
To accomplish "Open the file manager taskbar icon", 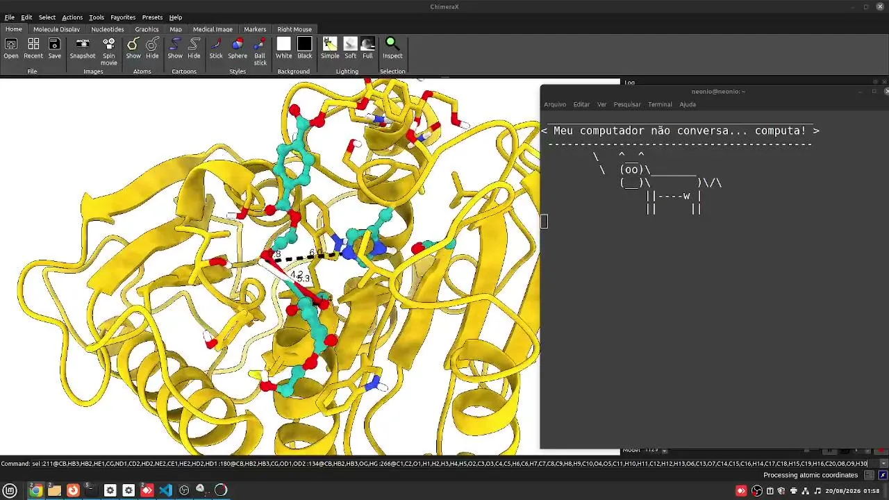I will pos(54,490).
